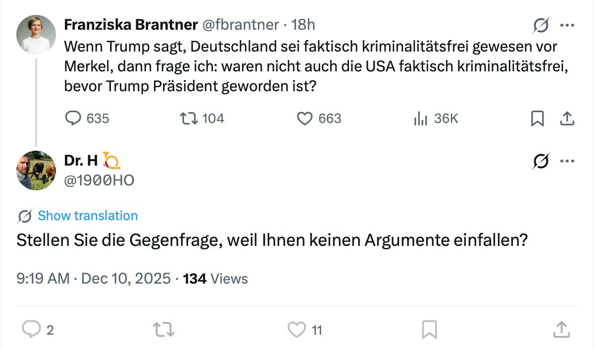Like Dr. H's reply
The height and width of the screenshot is (350, 605).
pos(297,329)
